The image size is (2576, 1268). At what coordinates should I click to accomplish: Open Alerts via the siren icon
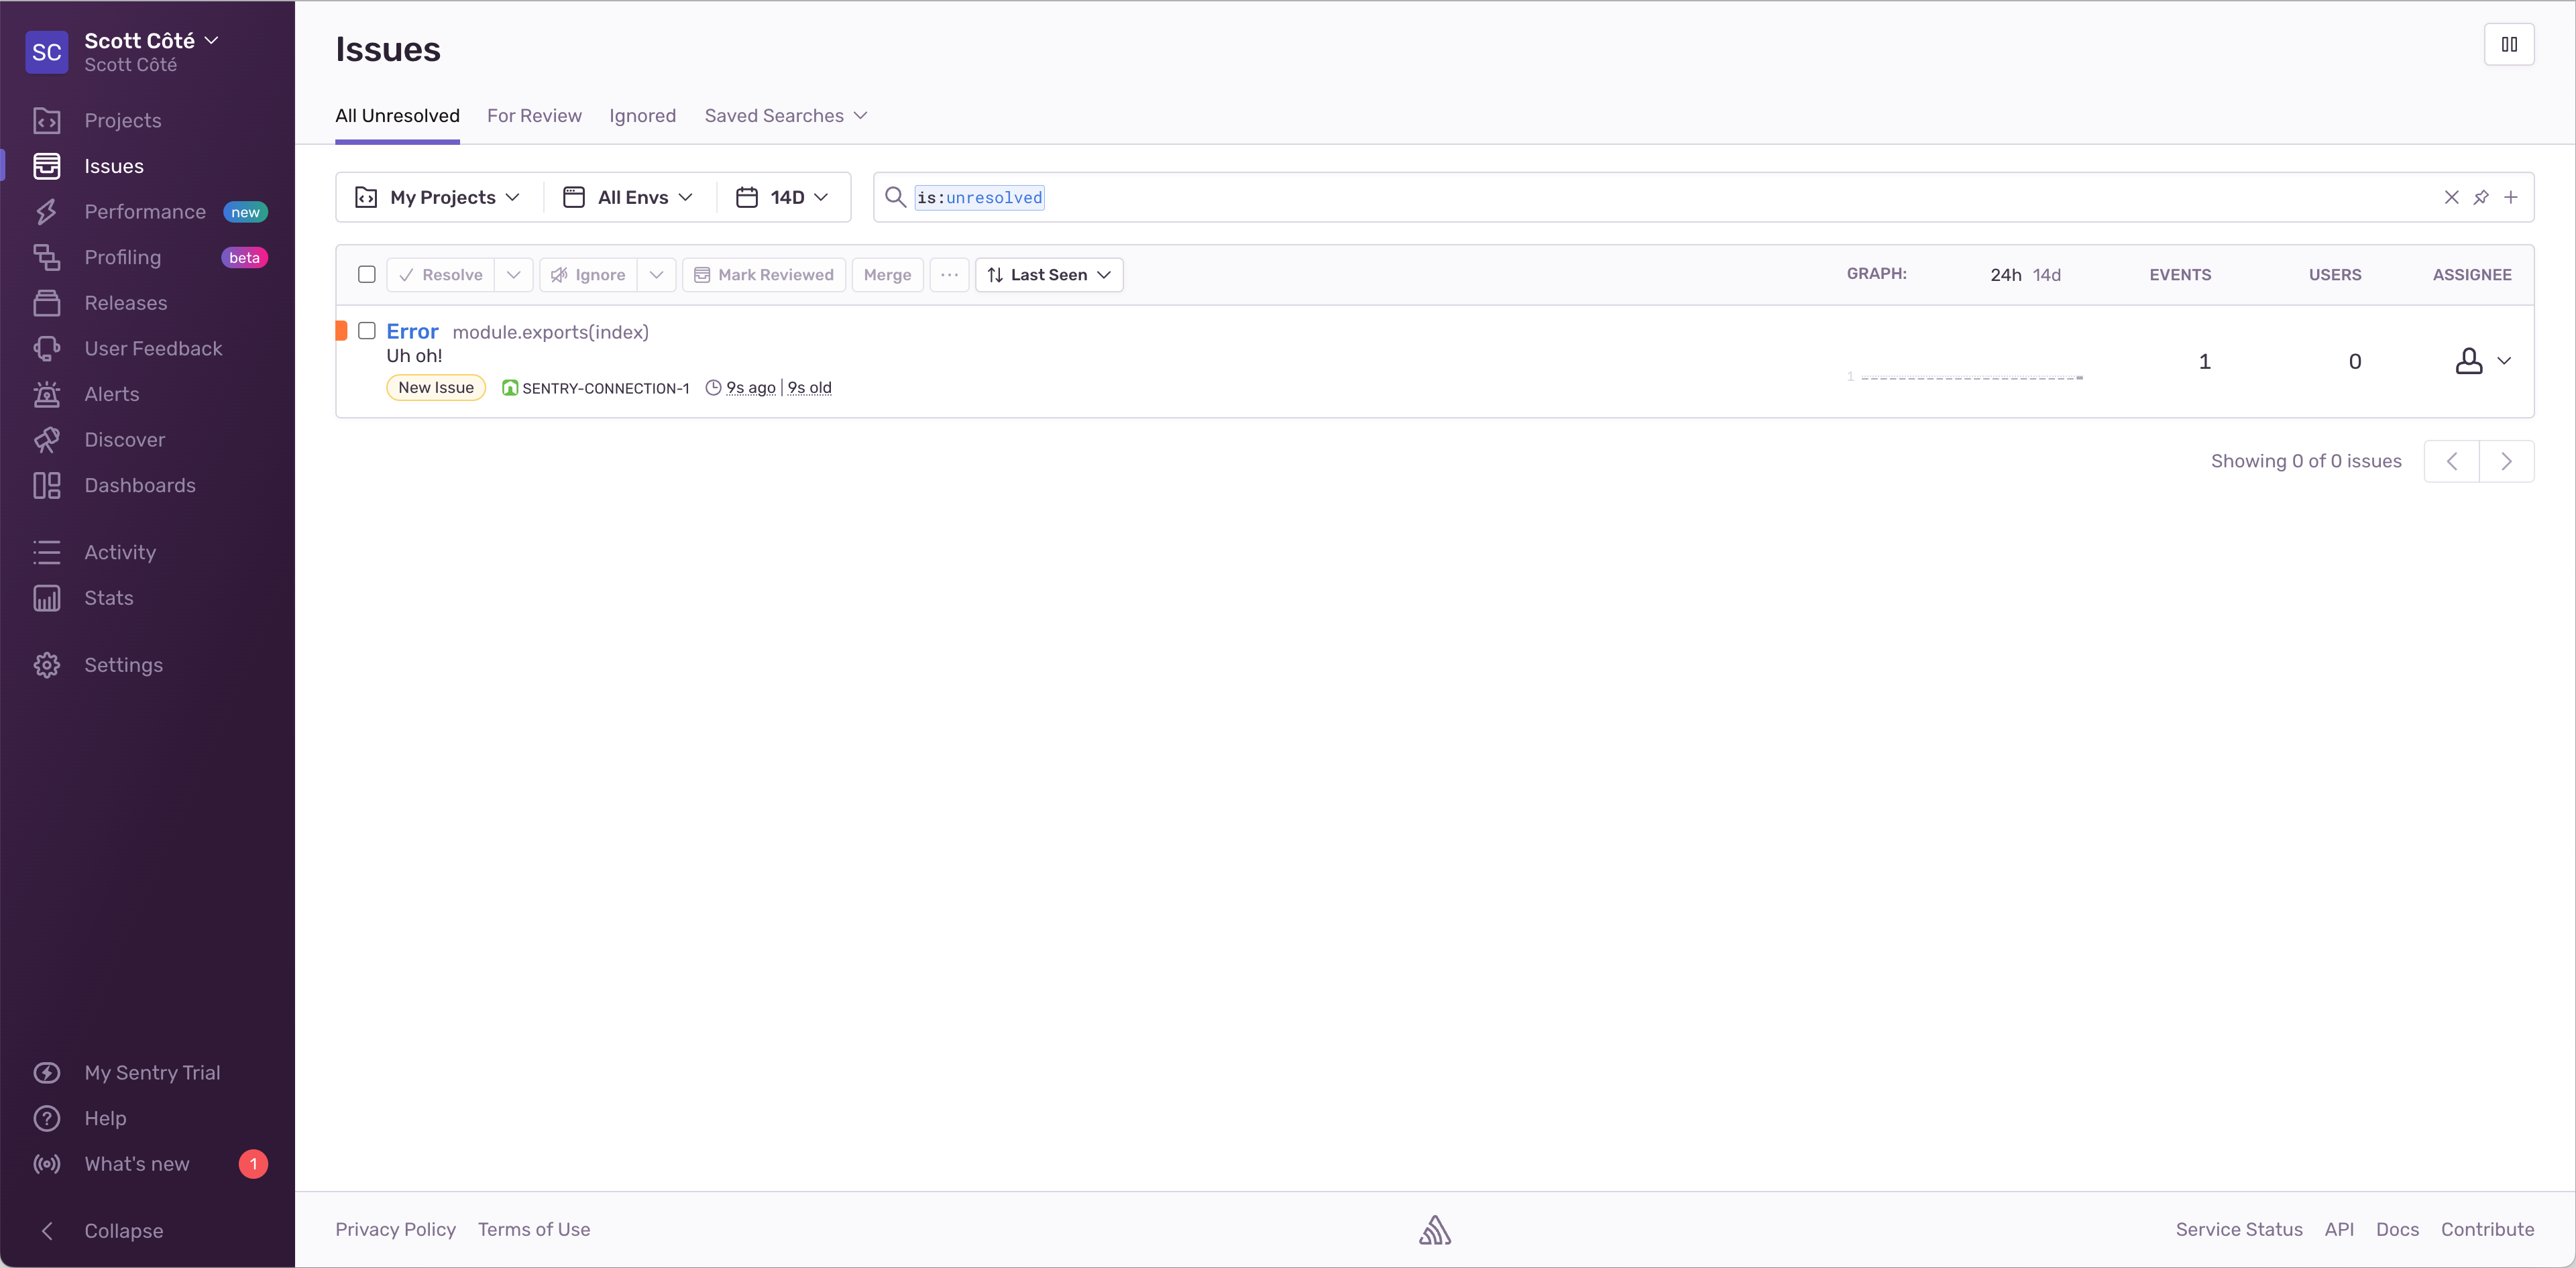click(47, 394)
